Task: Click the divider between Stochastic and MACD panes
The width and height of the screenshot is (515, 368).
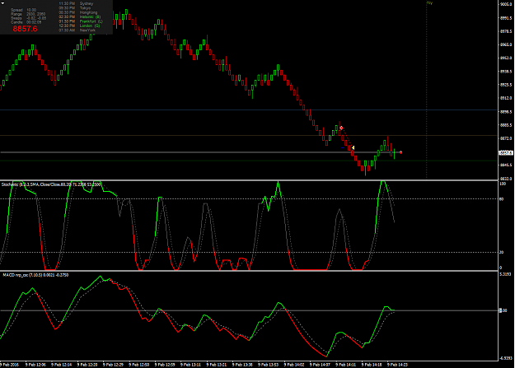Action: tap(249, 271)
